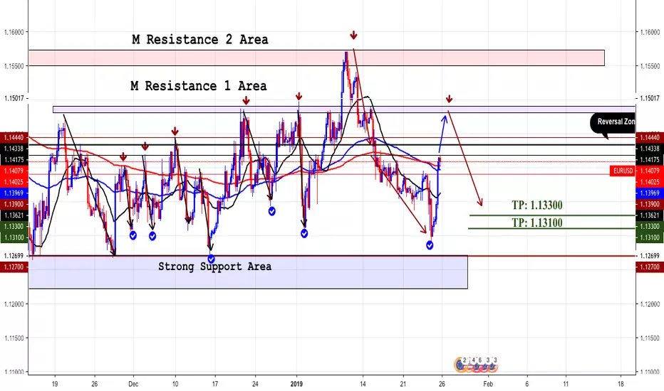
Task: Click green 1.13300 tag on left axis
Action: (x=14, y=226)
